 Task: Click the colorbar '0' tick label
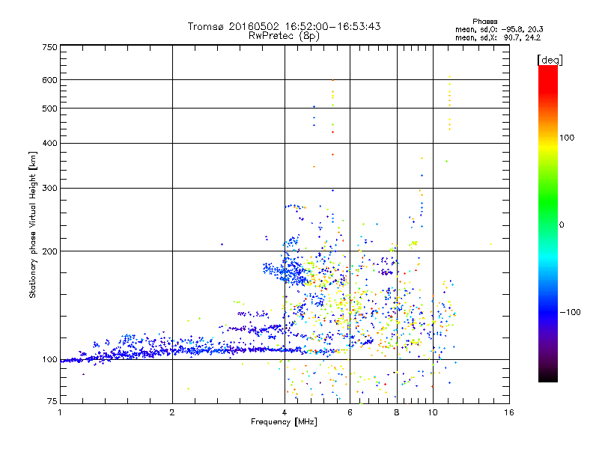tap(562, 225)
